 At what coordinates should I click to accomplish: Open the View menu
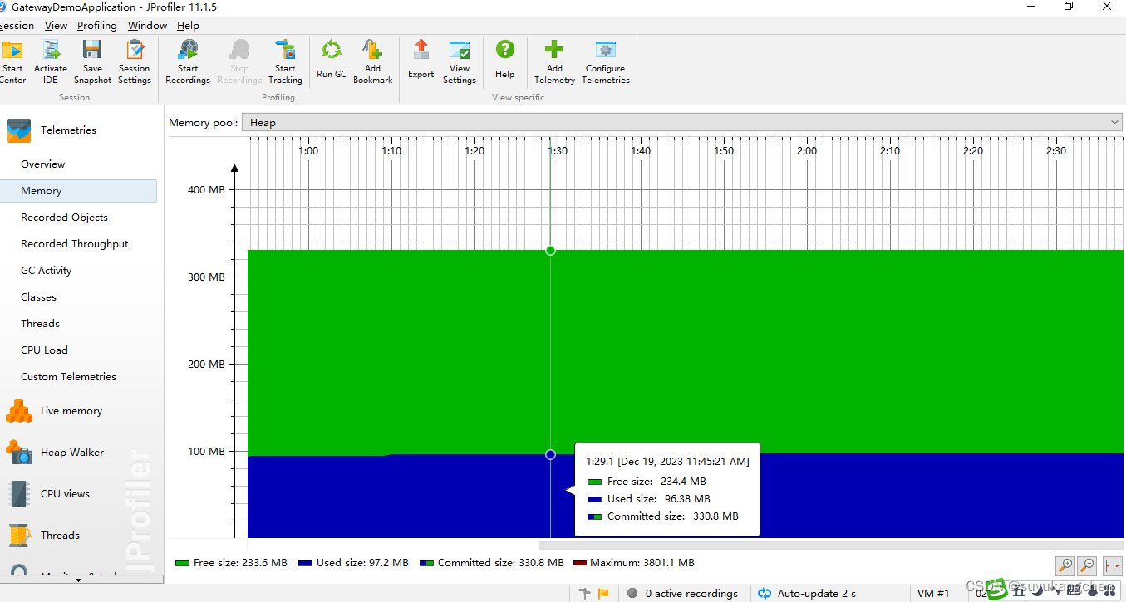pos(56,26)
